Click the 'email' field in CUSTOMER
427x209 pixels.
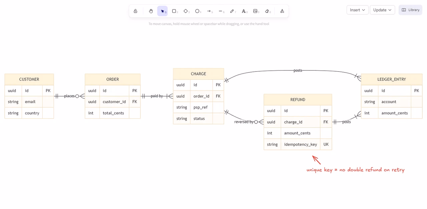30,102
